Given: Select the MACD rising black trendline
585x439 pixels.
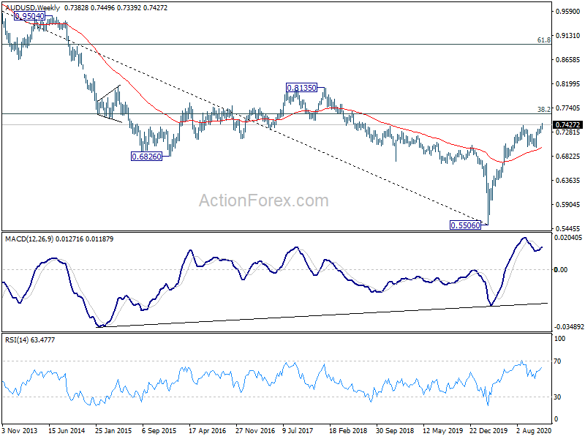Looking at the screenshot, I should tap(322, 315).
